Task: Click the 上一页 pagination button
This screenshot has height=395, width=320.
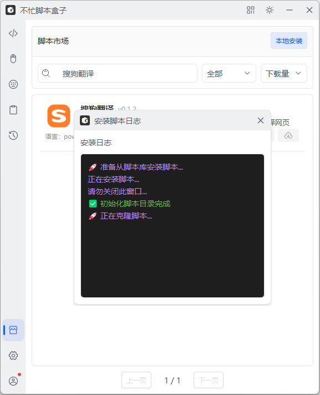Action: [x=136, y=380]
